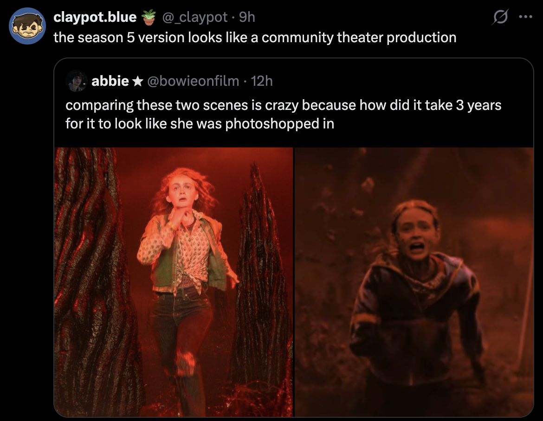
Task: Click the potted plant emoji badge
Action: coord(149,17)
